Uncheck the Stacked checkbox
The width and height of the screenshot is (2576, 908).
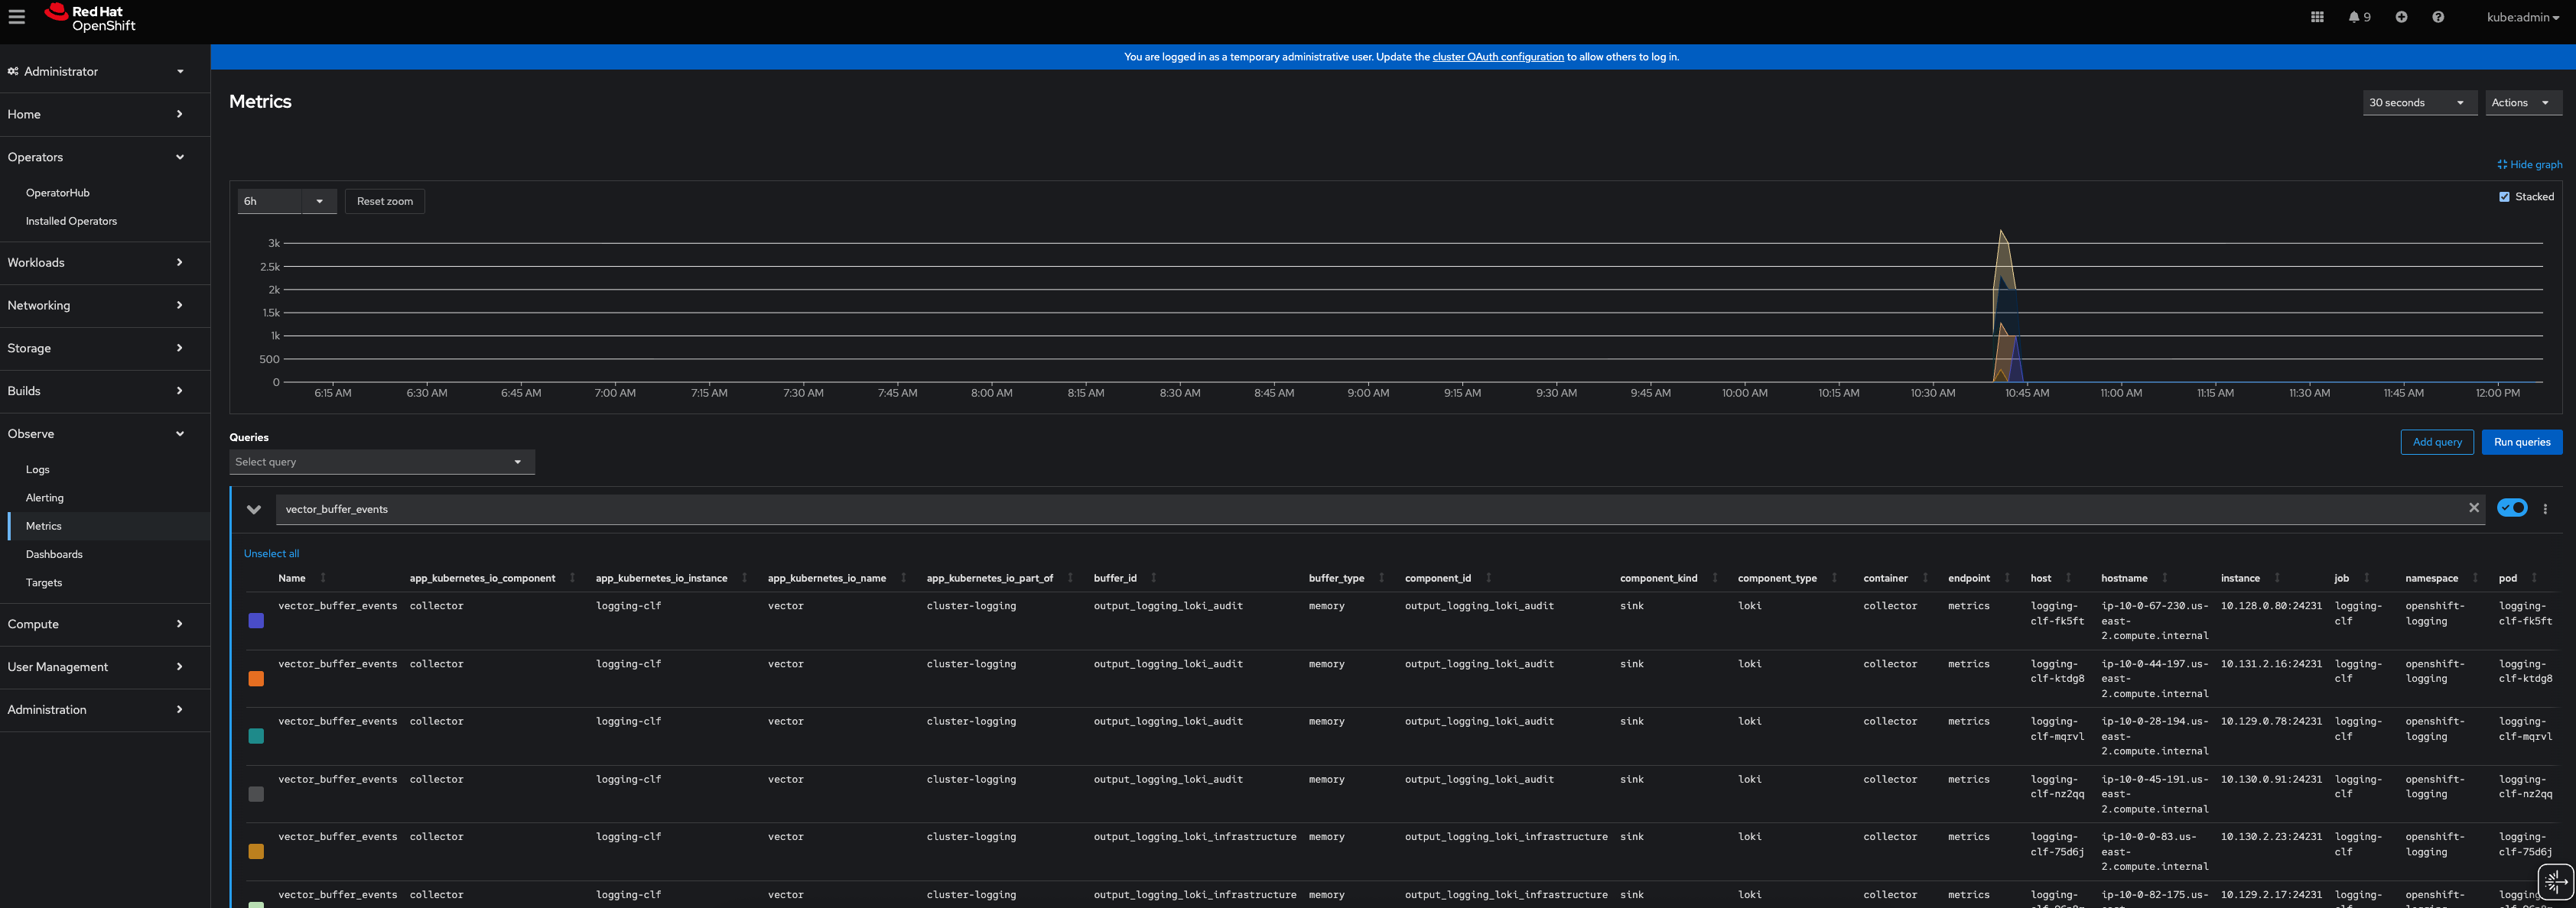point(2504,196)
